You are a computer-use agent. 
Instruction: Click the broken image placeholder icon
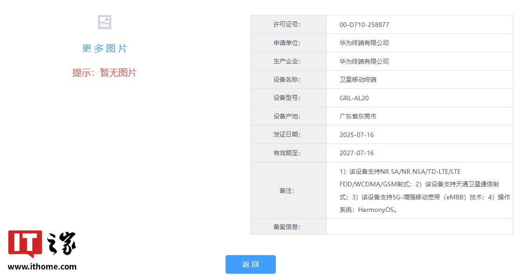tap(104, 22)
